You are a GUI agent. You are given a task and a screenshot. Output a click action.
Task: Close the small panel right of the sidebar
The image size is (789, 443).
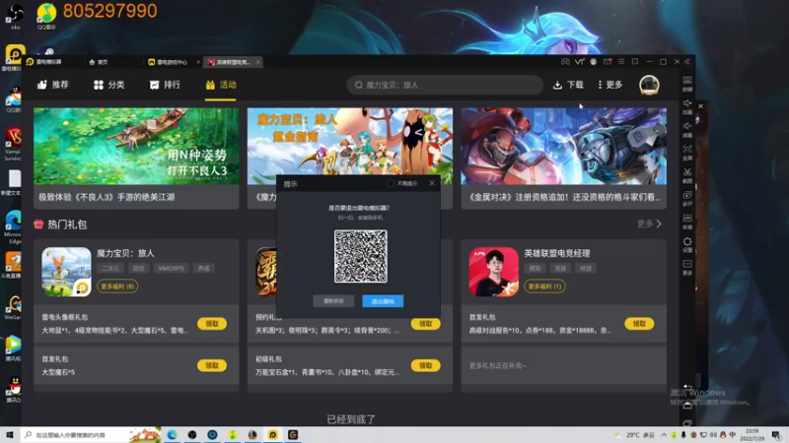(700, 106)
